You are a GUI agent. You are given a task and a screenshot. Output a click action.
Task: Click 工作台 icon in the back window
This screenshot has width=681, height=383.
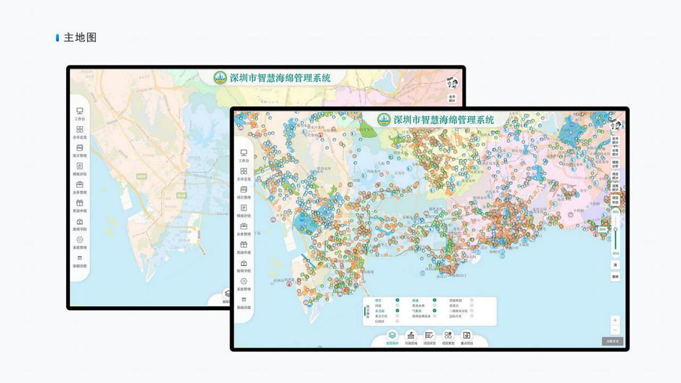point(80,111)
